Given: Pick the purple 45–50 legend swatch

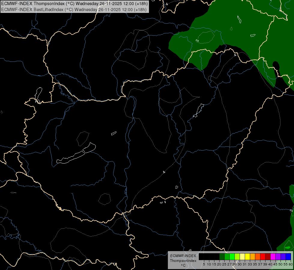Looking at the screenshot, I should (x=278, y=256).
